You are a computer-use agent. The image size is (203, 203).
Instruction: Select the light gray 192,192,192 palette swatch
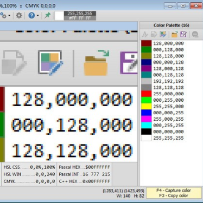(x=146, y=81)
